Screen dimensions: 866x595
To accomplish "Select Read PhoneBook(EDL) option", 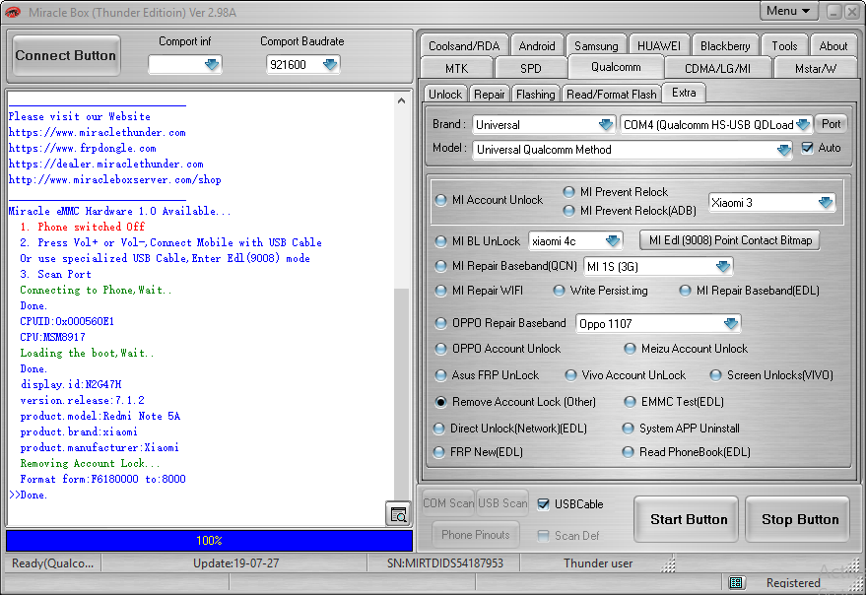I will click(628, 452).
